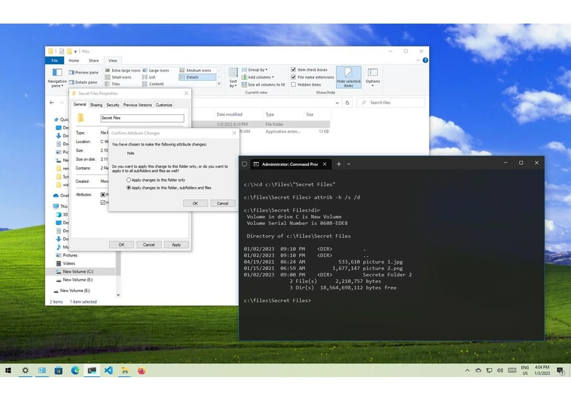This screenshot has width=571, height=400.
Task: Expand the layout gallery more arrow
Action: [x=219, y=84]
